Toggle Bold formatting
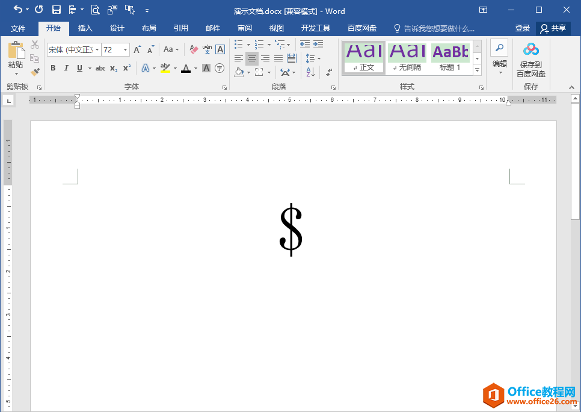The width and height of the screenshot is (581, 412). 53,68
